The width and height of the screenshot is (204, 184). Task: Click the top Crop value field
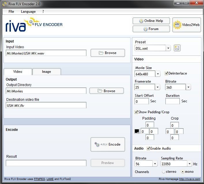tap(175, 125)
